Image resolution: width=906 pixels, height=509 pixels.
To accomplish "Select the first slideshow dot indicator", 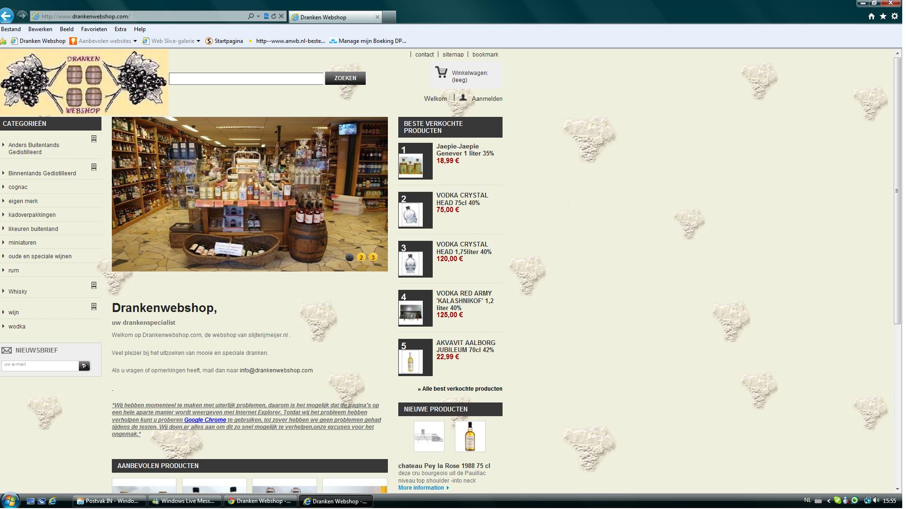I will (349, 257).
